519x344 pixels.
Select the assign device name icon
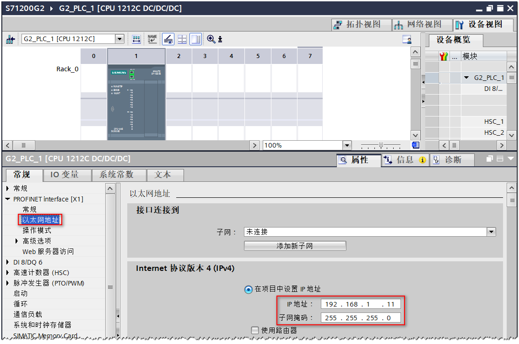pyautogui.click(x=152, y=39)
